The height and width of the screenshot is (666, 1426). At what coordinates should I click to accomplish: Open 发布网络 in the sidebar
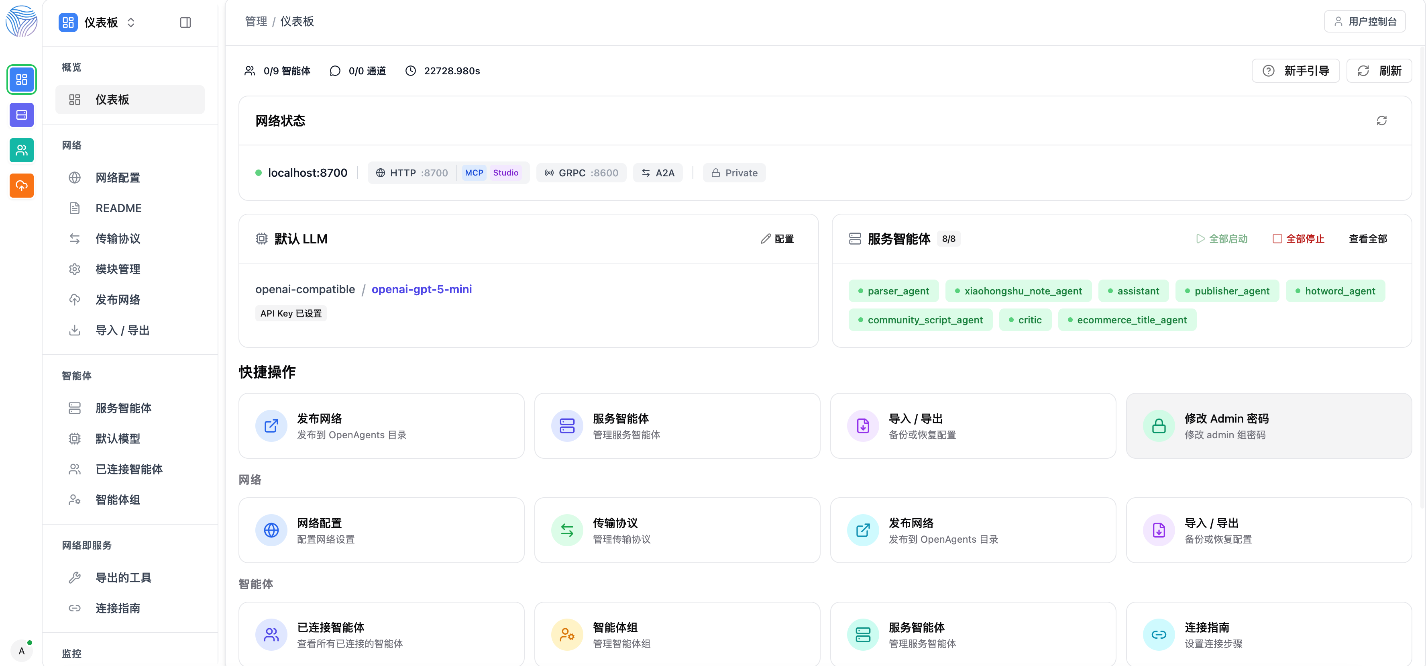(130, 299)
